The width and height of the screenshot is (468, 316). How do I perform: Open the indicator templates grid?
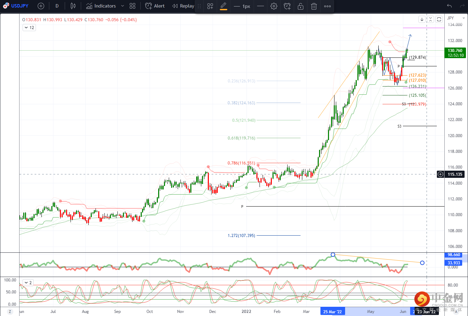tap(132, 6)
